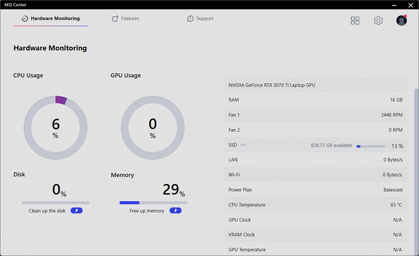The image size is (419, 256).
Task: Click the Features tab icon
Action: [x=115, y=19]
